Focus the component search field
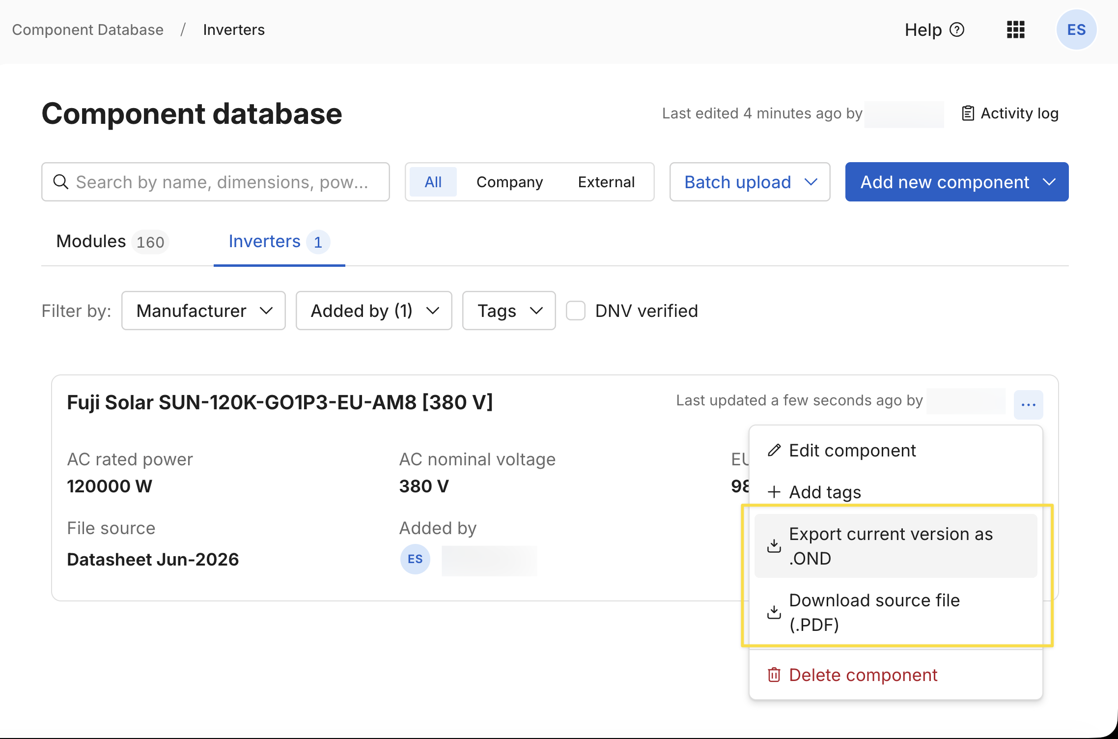Image resolution: width=1118 pixels, height=739 pixels. [x=216, y=182]
